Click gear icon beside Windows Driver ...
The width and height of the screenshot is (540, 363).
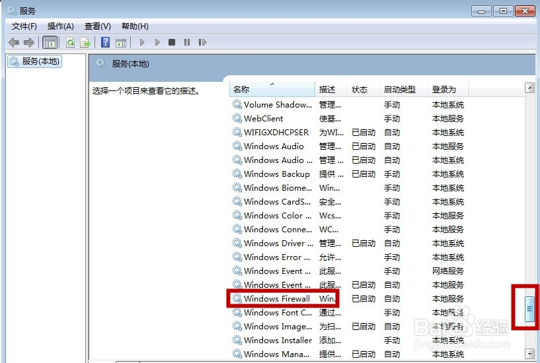pyautogui.click(x=237, y=243)
